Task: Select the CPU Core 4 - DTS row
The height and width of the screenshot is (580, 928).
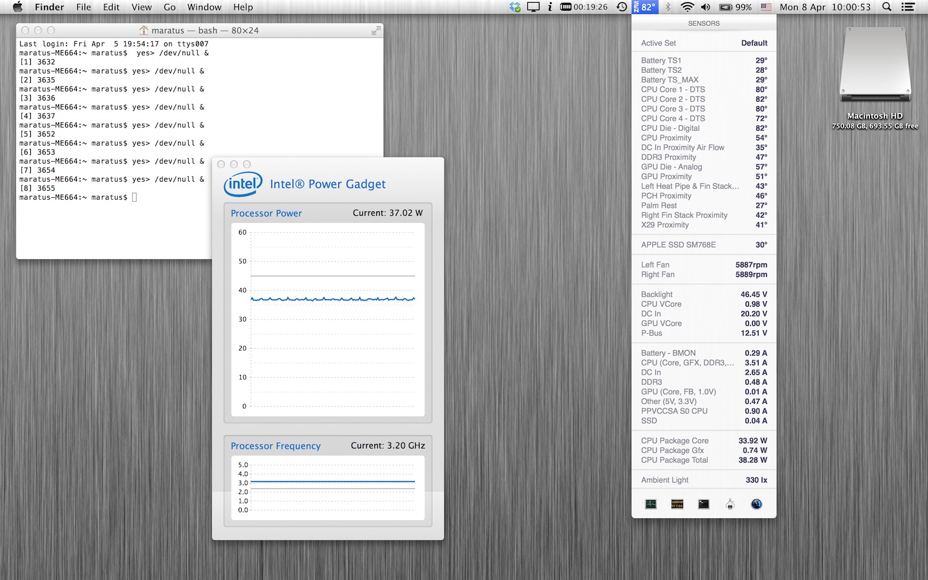Action: pyautogui.click(x=704, y=119)
